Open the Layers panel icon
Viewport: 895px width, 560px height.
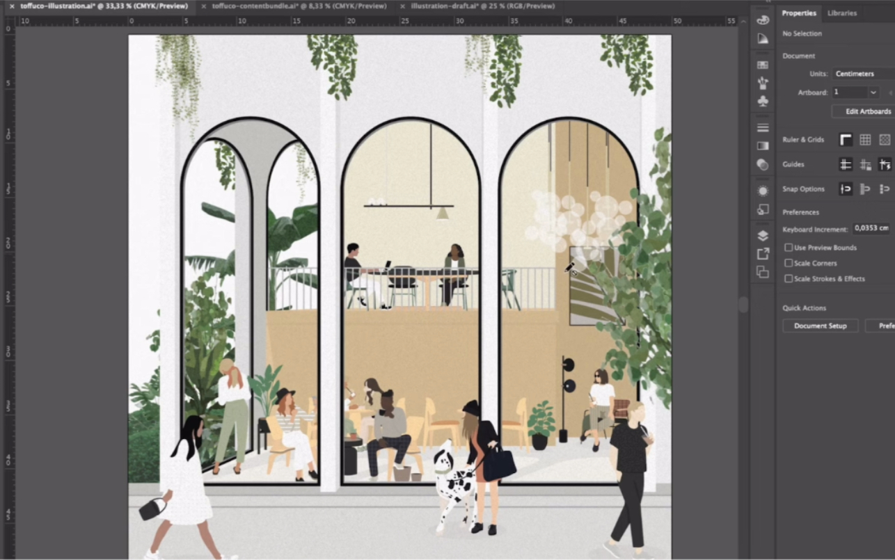coord(763,236)
